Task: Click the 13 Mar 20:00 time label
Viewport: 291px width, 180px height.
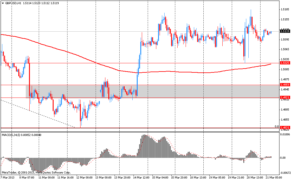Action: [x=123, y=178]
